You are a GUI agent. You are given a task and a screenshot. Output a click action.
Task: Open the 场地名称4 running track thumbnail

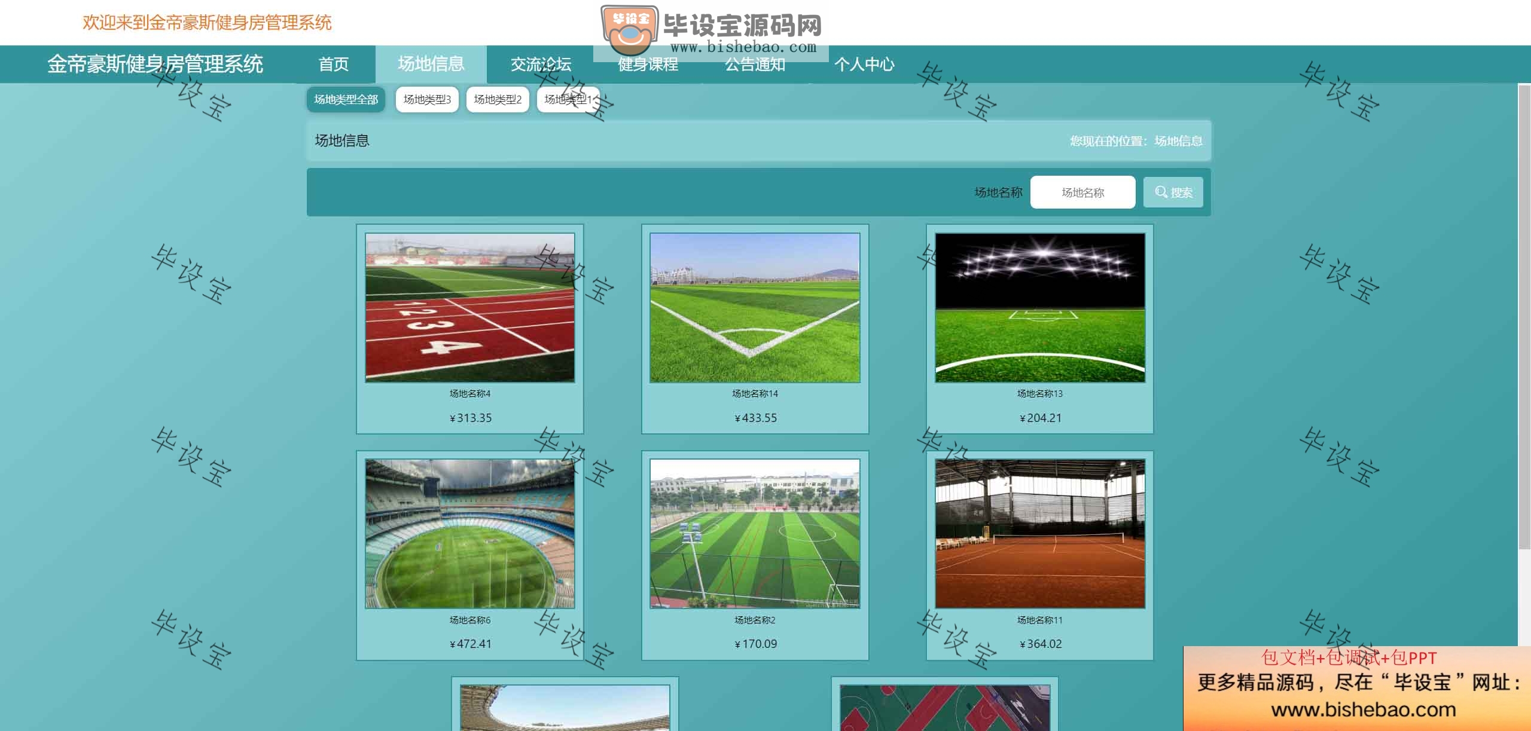coord(470,308)
